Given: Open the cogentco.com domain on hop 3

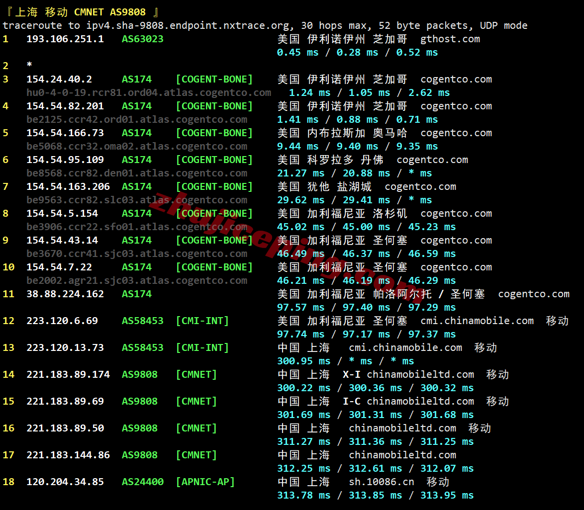Looking at the screenshot, I should coord(456,79).
